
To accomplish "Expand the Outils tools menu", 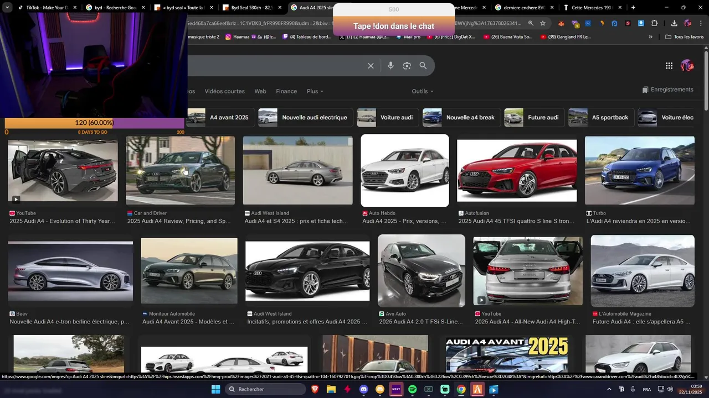I will (423, 91).
